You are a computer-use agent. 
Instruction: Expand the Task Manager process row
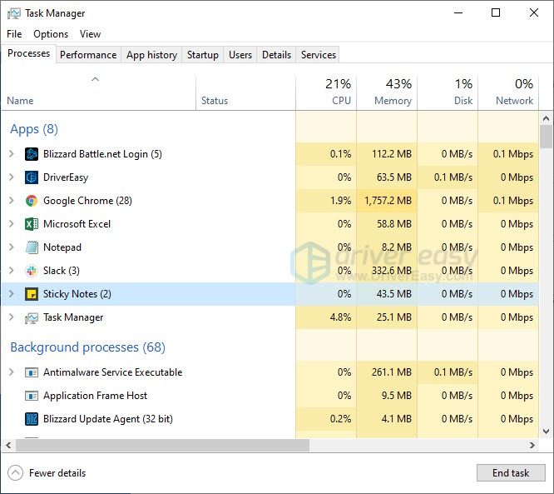point(12,317)
